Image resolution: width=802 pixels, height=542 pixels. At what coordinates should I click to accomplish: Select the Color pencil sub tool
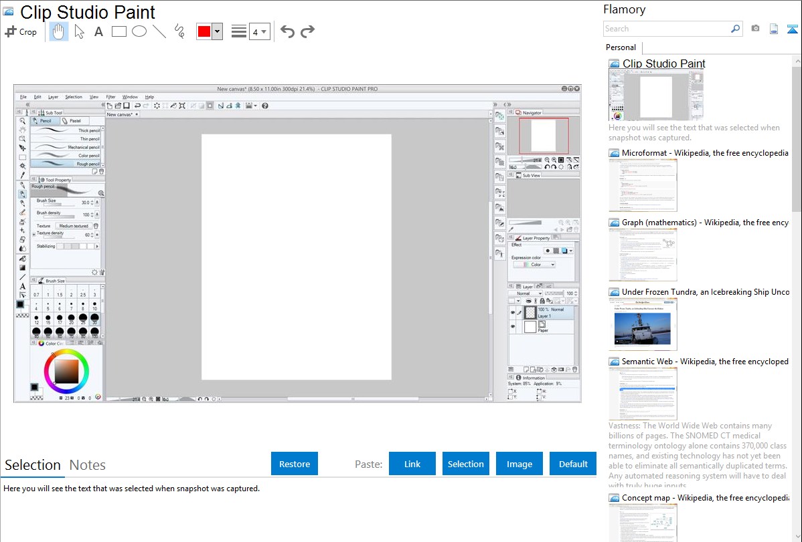click(x=66, y=155)
